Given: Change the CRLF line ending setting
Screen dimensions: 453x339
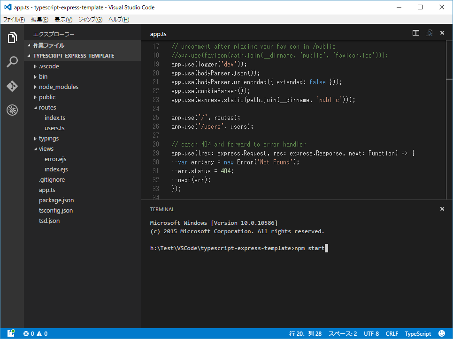Looking at the screenshot, I should 392,333.
